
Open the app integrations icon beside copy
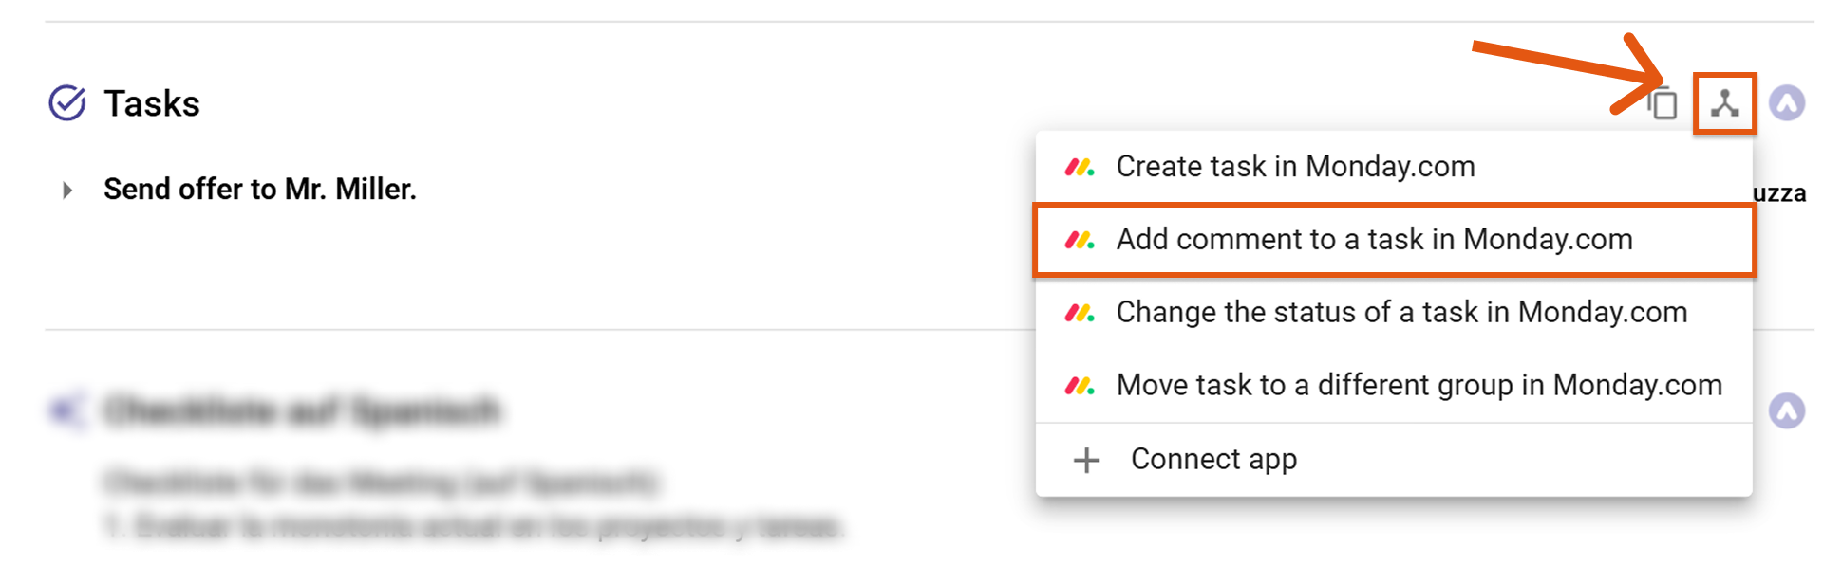(x=1724, y=103)
